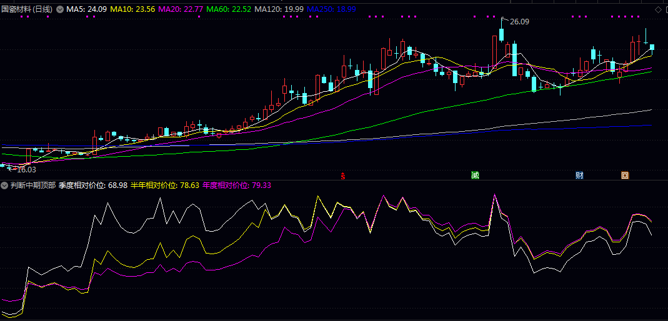
Task: Select the 国瓷材料(日线) chart title
Action: [x=27, y=9]
